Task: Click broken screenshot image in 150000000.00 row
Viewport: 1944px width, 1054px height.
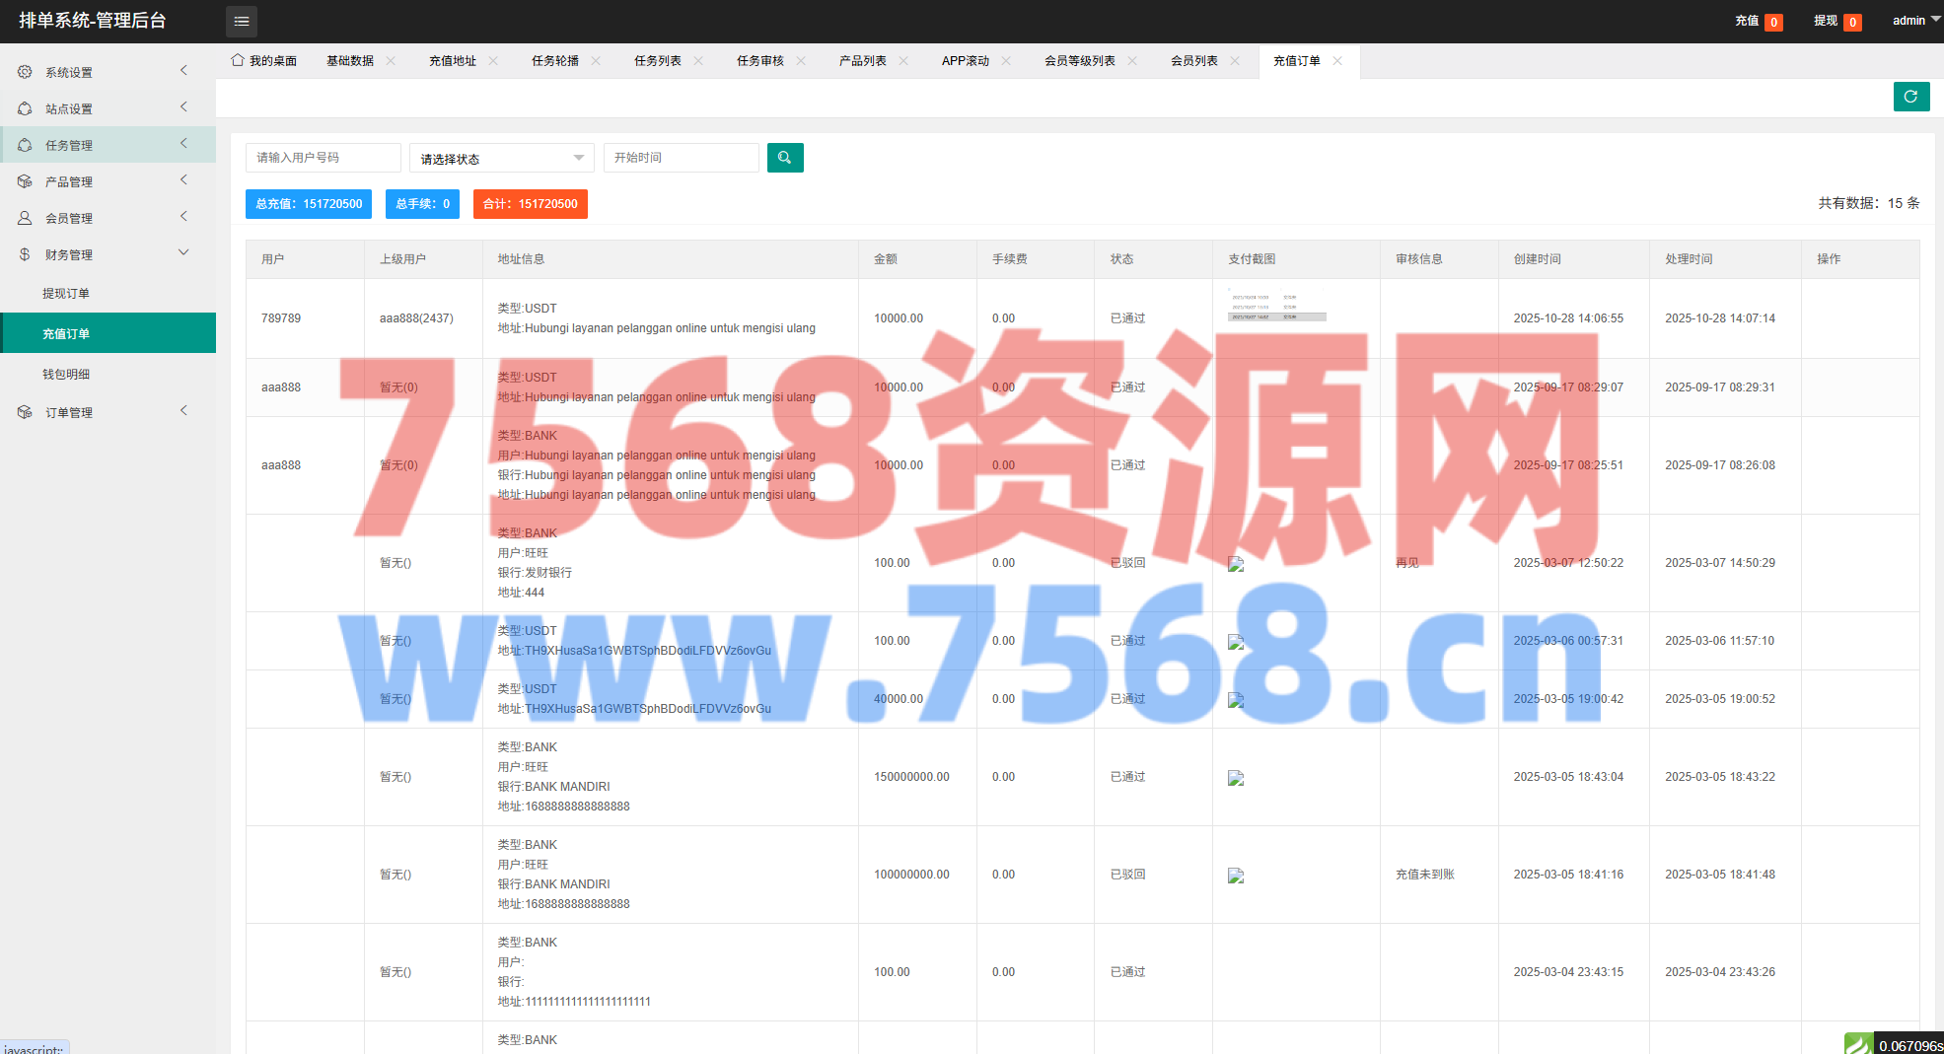Action: 1236,778
